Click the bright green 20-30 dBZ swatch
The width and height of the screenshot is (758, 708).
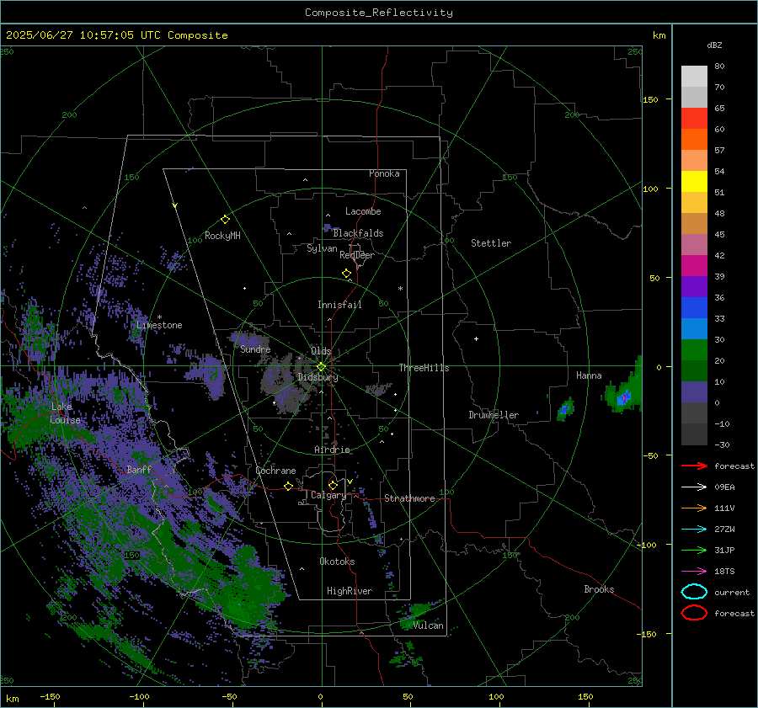pos(694,349)
